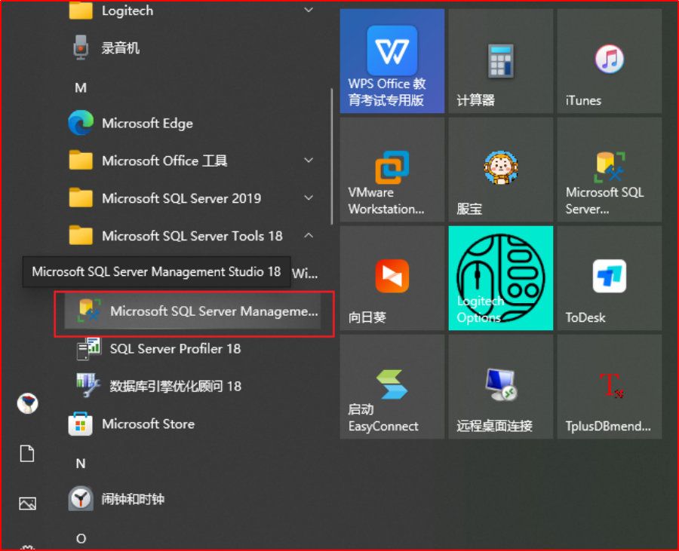Jump to the letter N section header
The width and height of the screenshot is (679, 551).
pos(81,464)
